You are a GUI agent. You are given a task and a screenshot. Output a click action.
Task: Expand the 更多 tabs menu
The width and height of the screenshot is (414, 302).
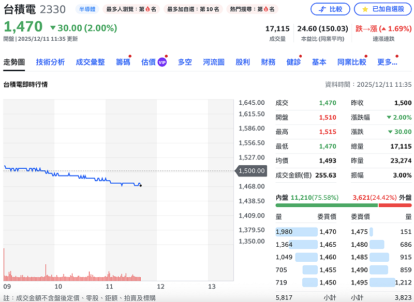coord(387,62)
